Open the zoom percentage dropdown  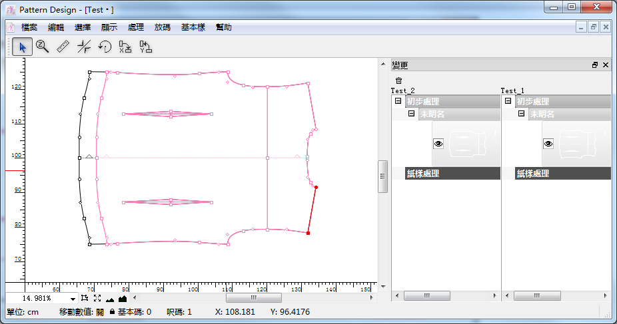[73, 299]
